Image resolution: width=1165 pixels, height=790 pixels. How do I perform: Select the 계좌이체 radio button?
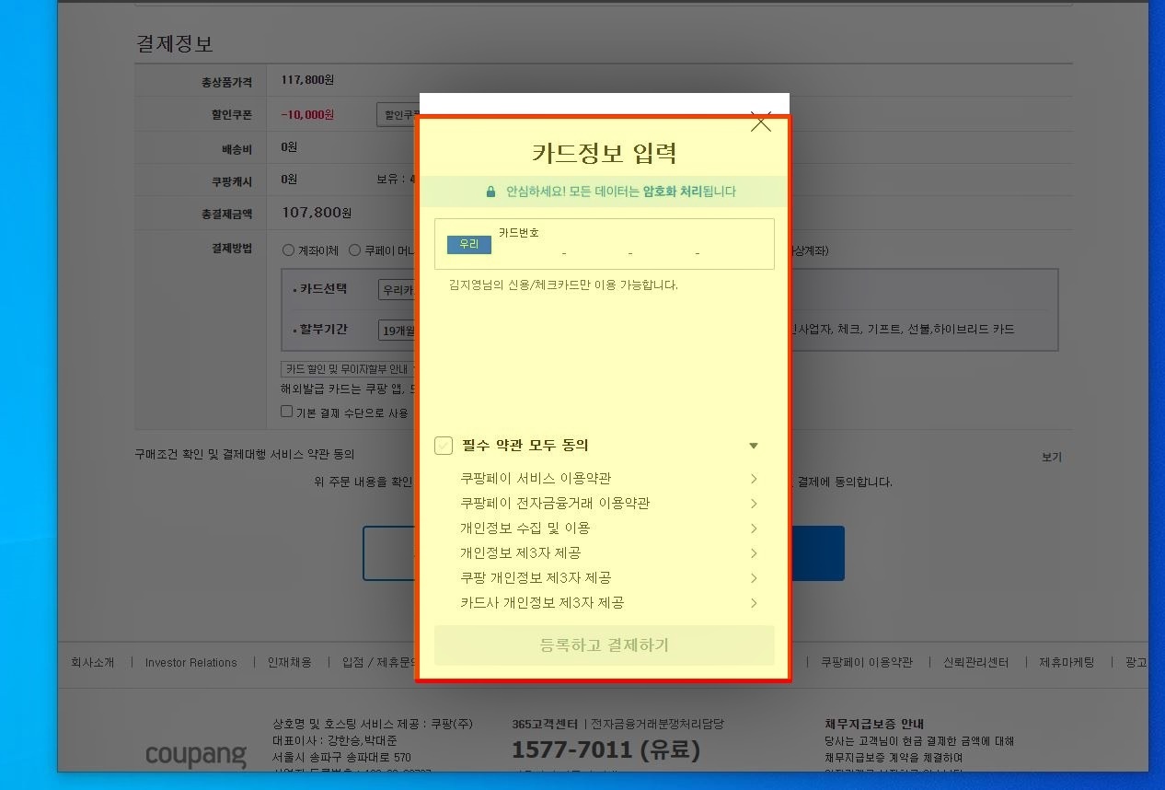click(x=288, y=250)
